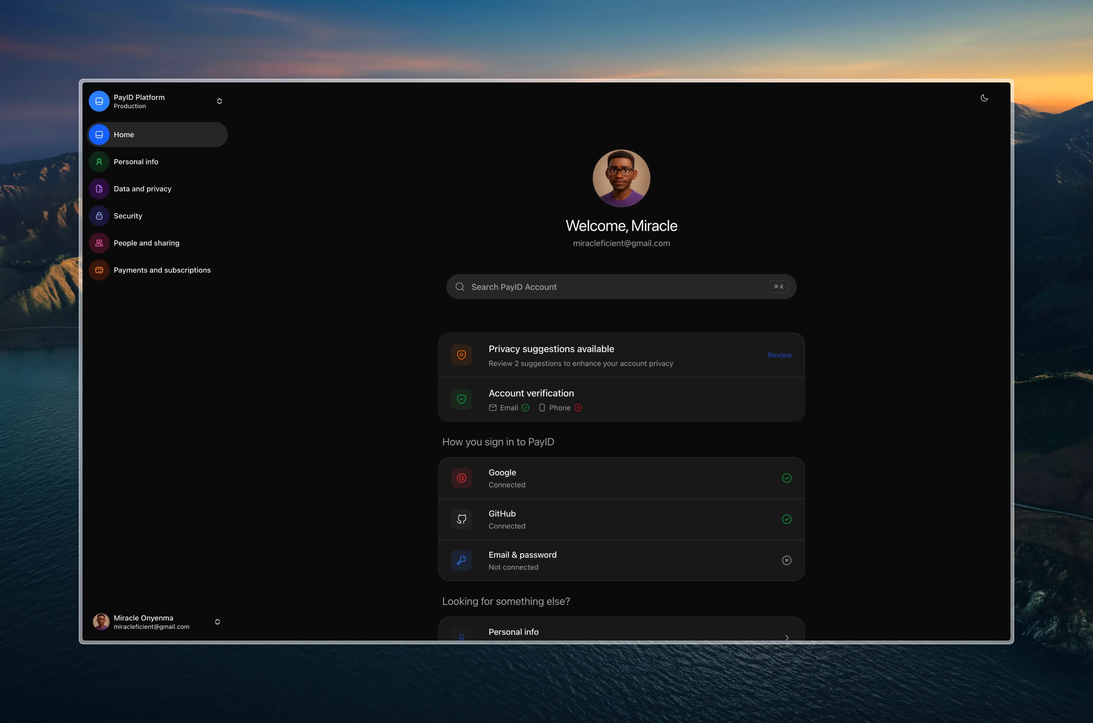
Task: Expand the Miracle Onyenma account switcher
Action: [217, 621]
